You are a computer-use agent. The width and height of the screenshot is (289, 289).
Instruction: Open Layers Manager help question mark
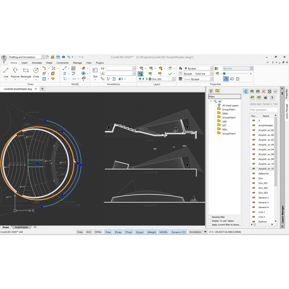pos(272,98)
